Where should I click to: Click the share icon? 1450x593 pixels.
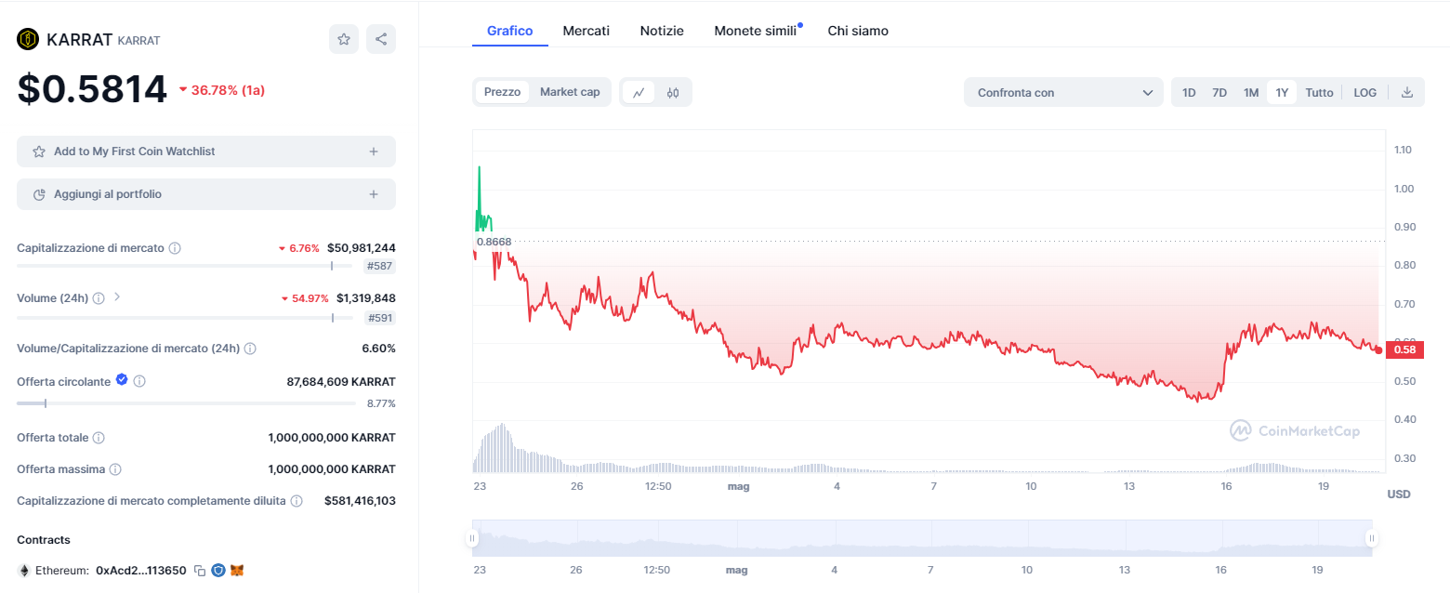pyautogui.click(x=380, y=39)
